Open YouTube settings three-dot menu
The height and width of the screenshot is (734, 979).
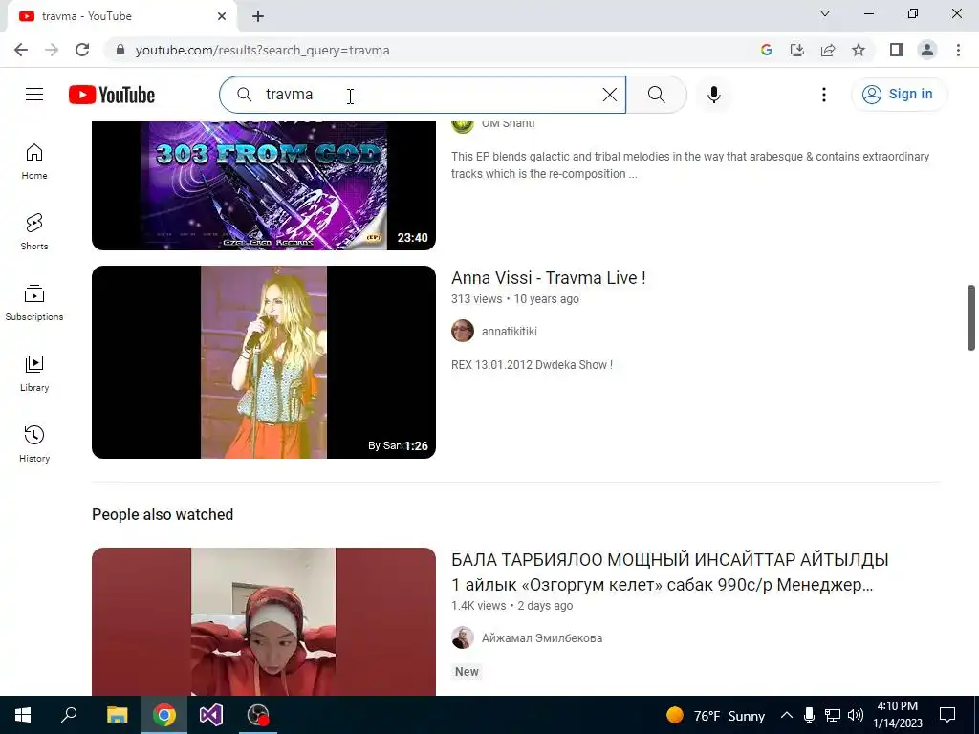(823, 95)
